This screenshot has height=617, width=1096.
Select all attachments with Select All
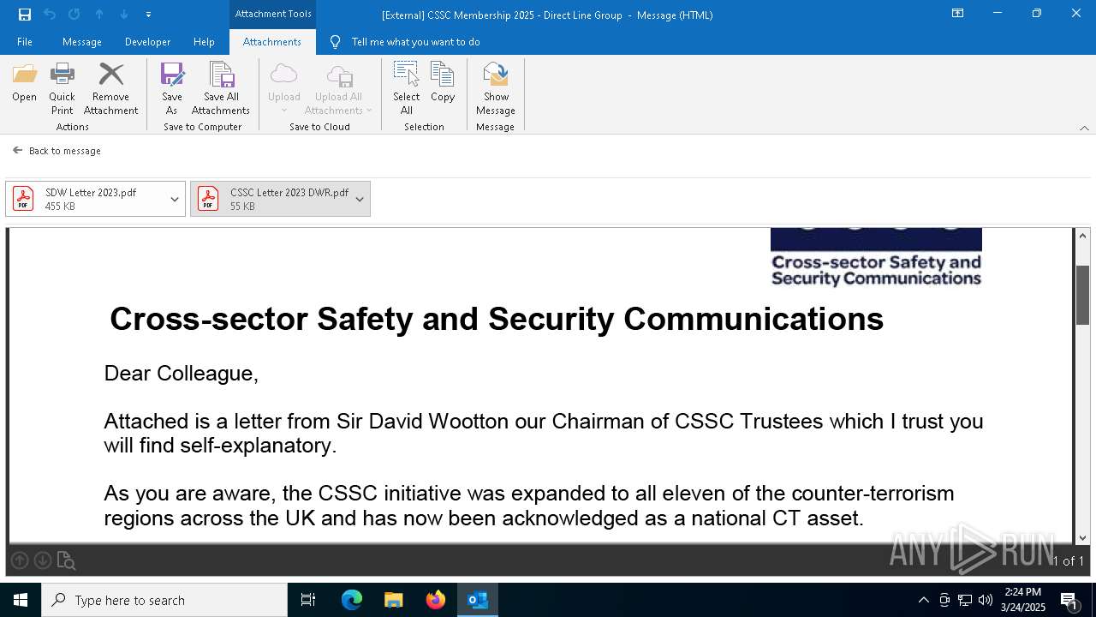point(407,89)
